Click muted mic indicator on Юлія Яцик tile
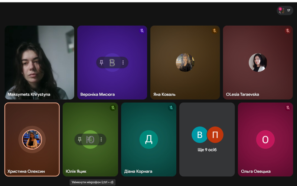Screen dimensions: 297x186 click(113, 108)
